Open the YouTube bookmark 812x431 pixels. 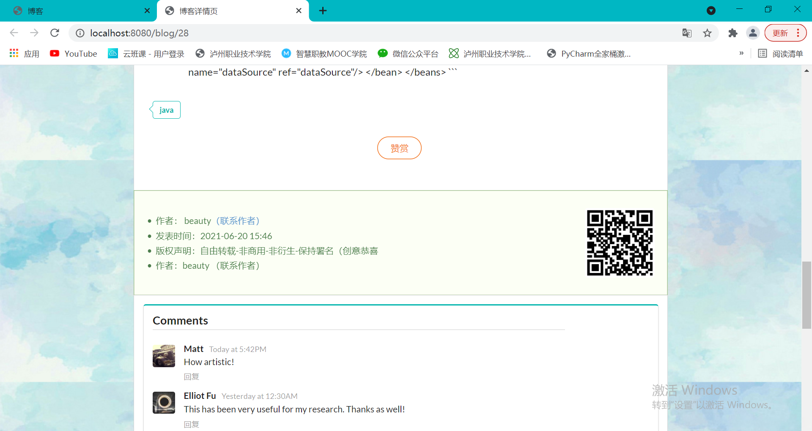coord(73,53)
